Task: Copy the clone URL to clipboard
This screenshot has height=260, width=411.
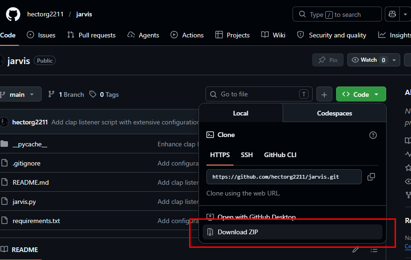Action: (x=371, y=177)
